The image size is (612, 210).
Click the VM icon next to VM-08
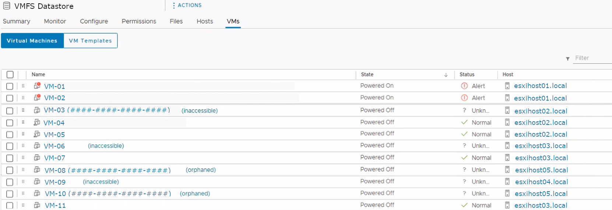pyautogui.click(x=37, y=170)
